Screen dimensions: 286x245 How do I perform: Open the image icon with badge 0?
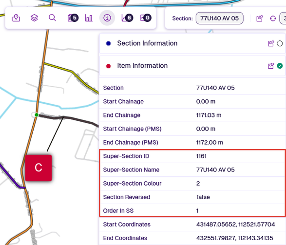point(146,18)
